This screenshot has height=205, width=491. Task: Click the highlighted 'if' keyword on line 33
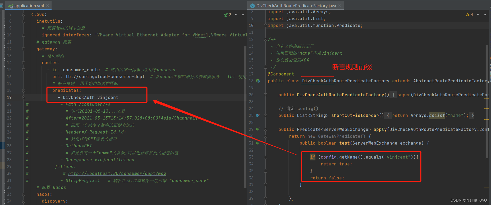pos(313,157)
